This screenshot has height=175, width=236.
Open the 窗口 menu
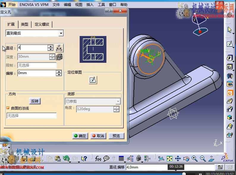coord(113,5)
